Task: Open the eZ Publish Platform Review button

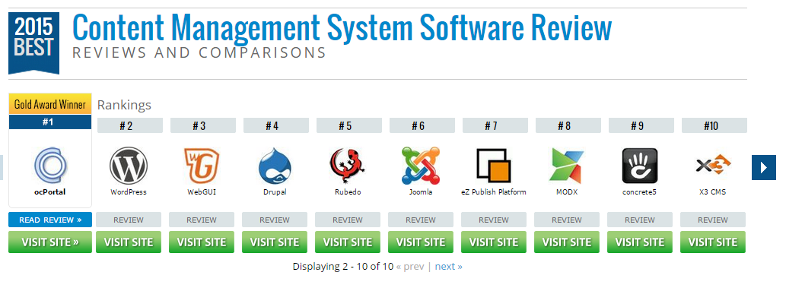Action: pos(494,220)
